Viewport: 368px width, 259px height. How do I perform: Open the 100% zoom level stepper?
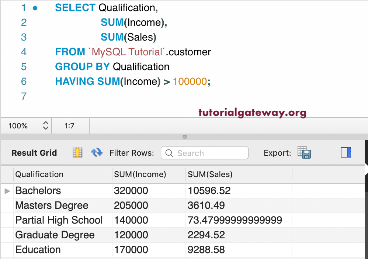[46, 126]
